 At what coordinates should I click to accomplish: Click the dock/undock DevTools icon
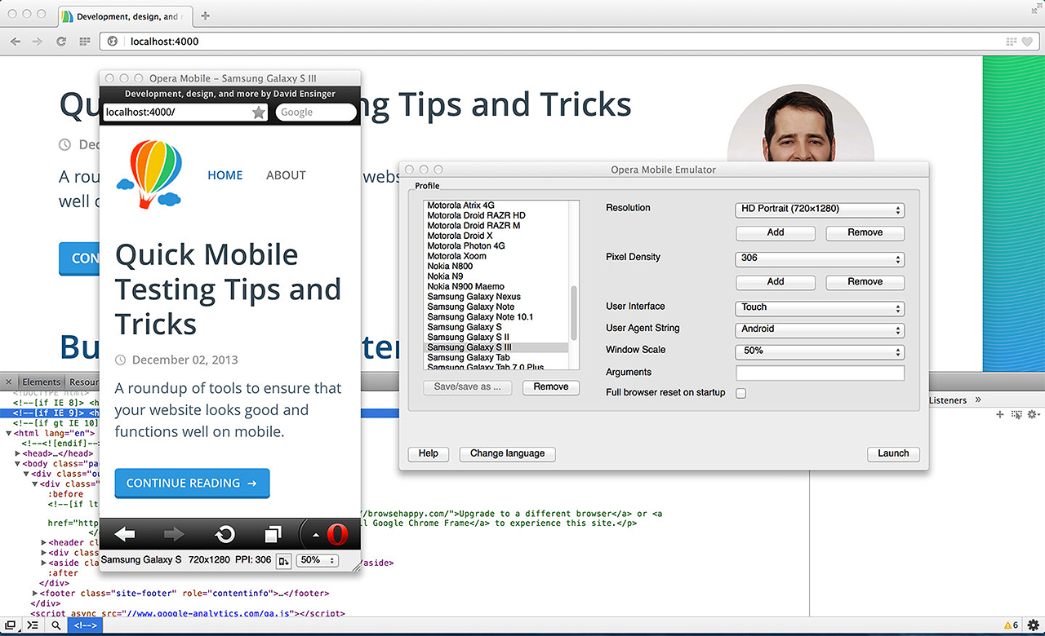click(10, 625)
